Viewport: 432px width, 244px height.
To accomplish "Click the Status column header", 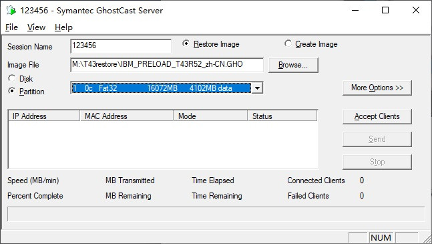I will (282, 116).
